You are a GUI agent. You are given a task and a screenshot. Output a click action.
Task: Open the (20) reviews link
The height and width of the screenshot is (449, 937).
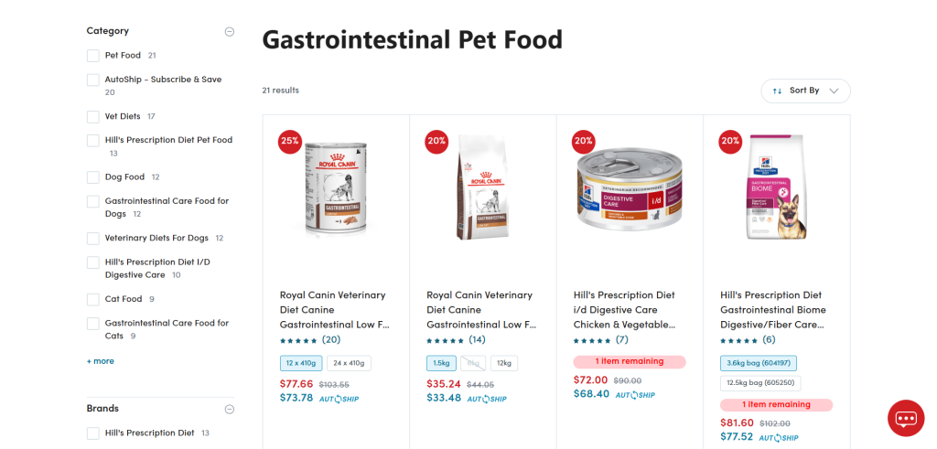pos(331,340)
